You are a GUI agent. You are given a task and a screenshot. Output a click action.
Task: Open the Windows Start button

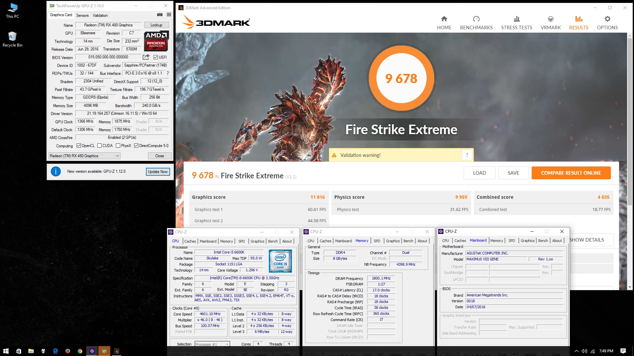coord(6,351)
